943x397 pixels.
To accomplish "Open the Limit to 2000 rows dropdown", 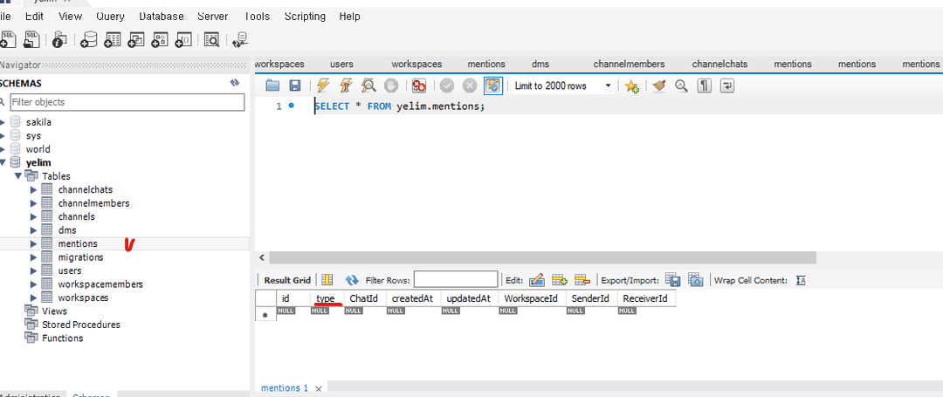I will [x=608, y=86].
